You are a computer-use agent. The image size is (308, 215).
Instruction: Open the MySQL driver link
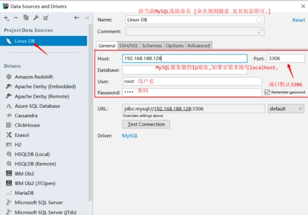[x=130, y=136]
